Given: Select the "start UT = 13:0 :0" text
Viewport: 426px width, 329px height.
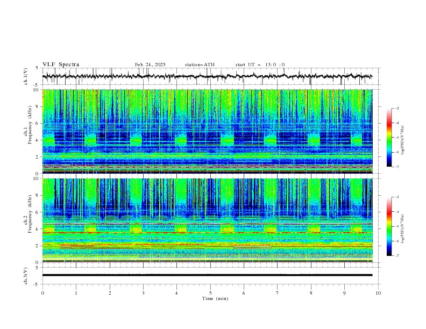Looking at the screenshot, I should 260,65.
